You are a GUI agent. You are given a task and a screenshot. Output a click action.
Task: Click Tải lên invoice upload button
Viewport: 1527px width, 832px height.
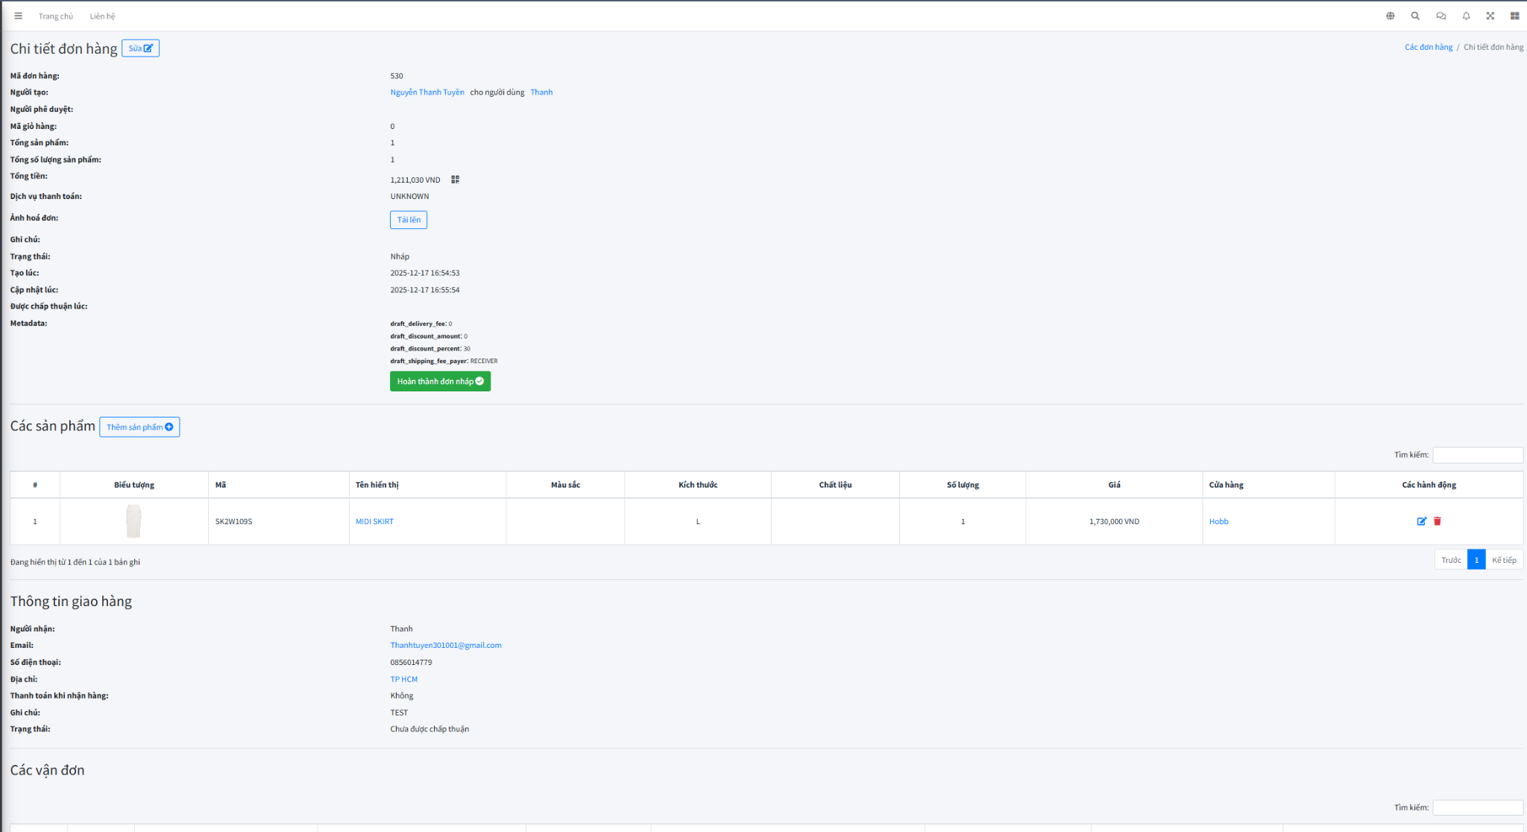(409, 220)
